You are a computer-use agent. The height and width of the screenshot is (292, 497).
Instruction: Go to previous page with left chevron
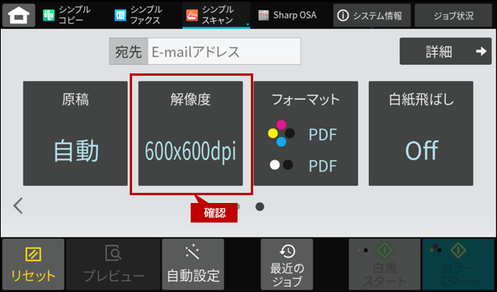coord(18,206)
